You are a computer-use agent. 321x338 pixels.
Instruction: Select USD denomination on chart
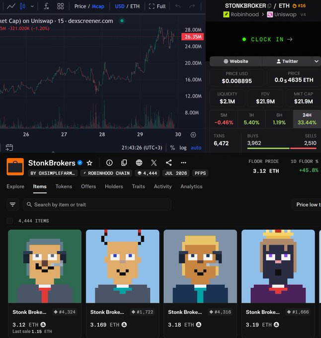click(120, 6)
